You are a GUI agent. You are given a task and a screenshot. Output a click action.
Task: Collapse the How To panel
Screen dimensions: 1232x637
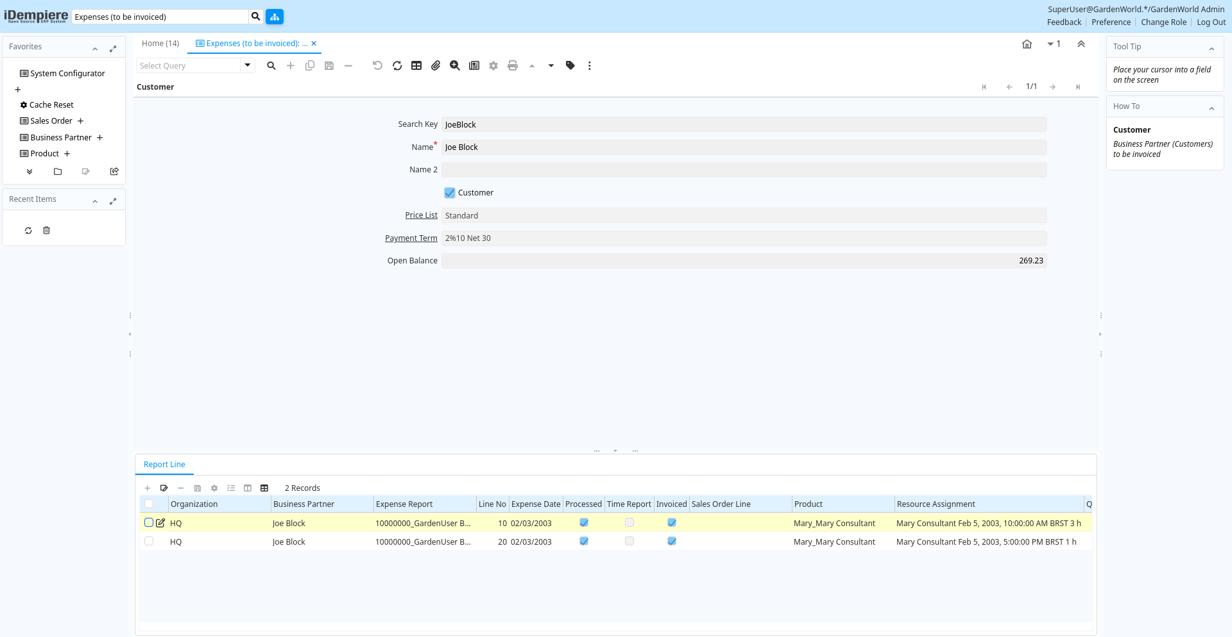point(1211,108)
